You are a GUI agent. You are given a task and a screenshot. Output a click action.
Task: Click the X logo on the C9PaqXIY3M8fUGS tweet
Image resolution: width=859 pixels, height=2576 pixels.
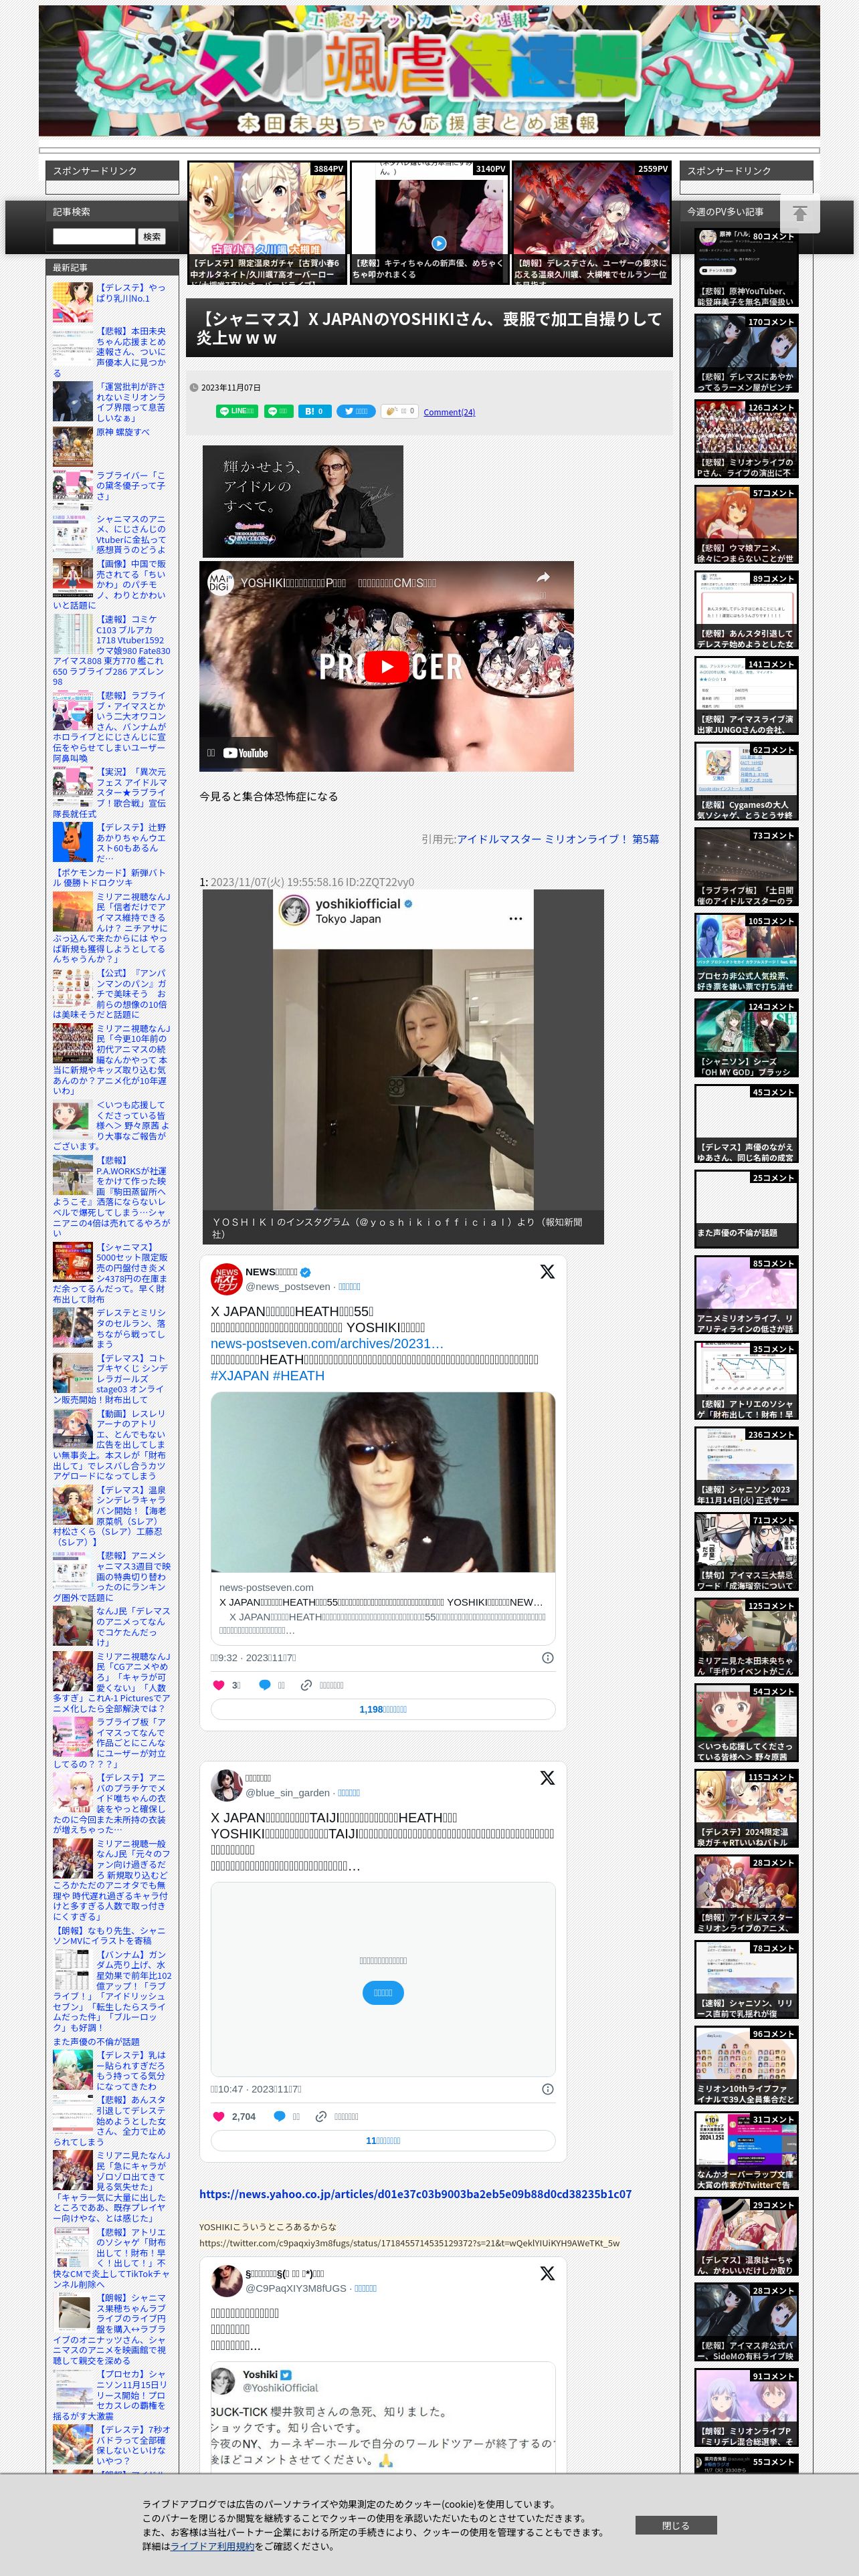click(547, 2273)
